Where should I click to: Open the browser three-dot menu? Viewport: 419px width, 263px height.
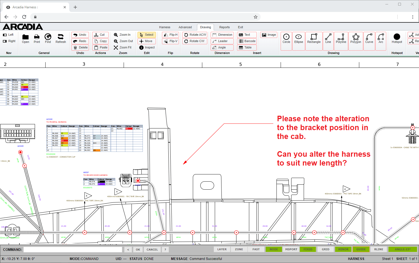pyautogui.click(x=413, y=17)
